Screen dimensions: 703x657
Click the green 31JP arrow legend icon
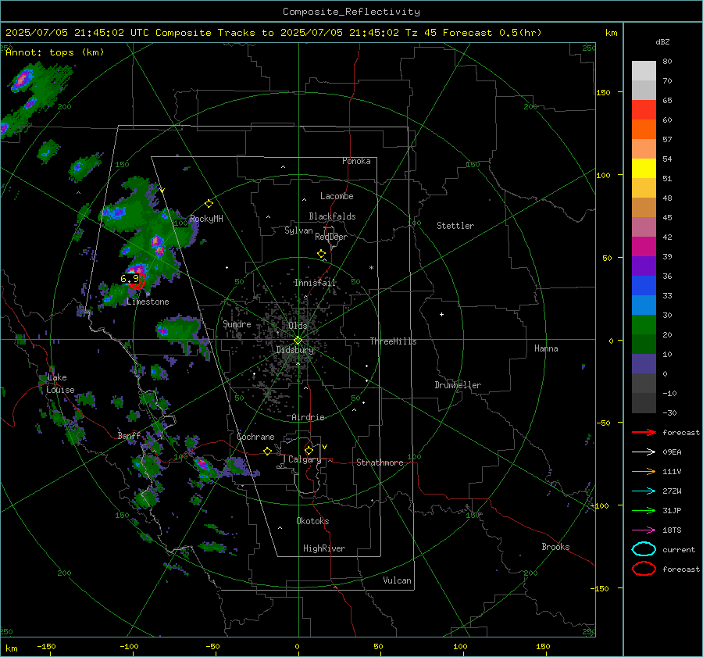point(644,510)
